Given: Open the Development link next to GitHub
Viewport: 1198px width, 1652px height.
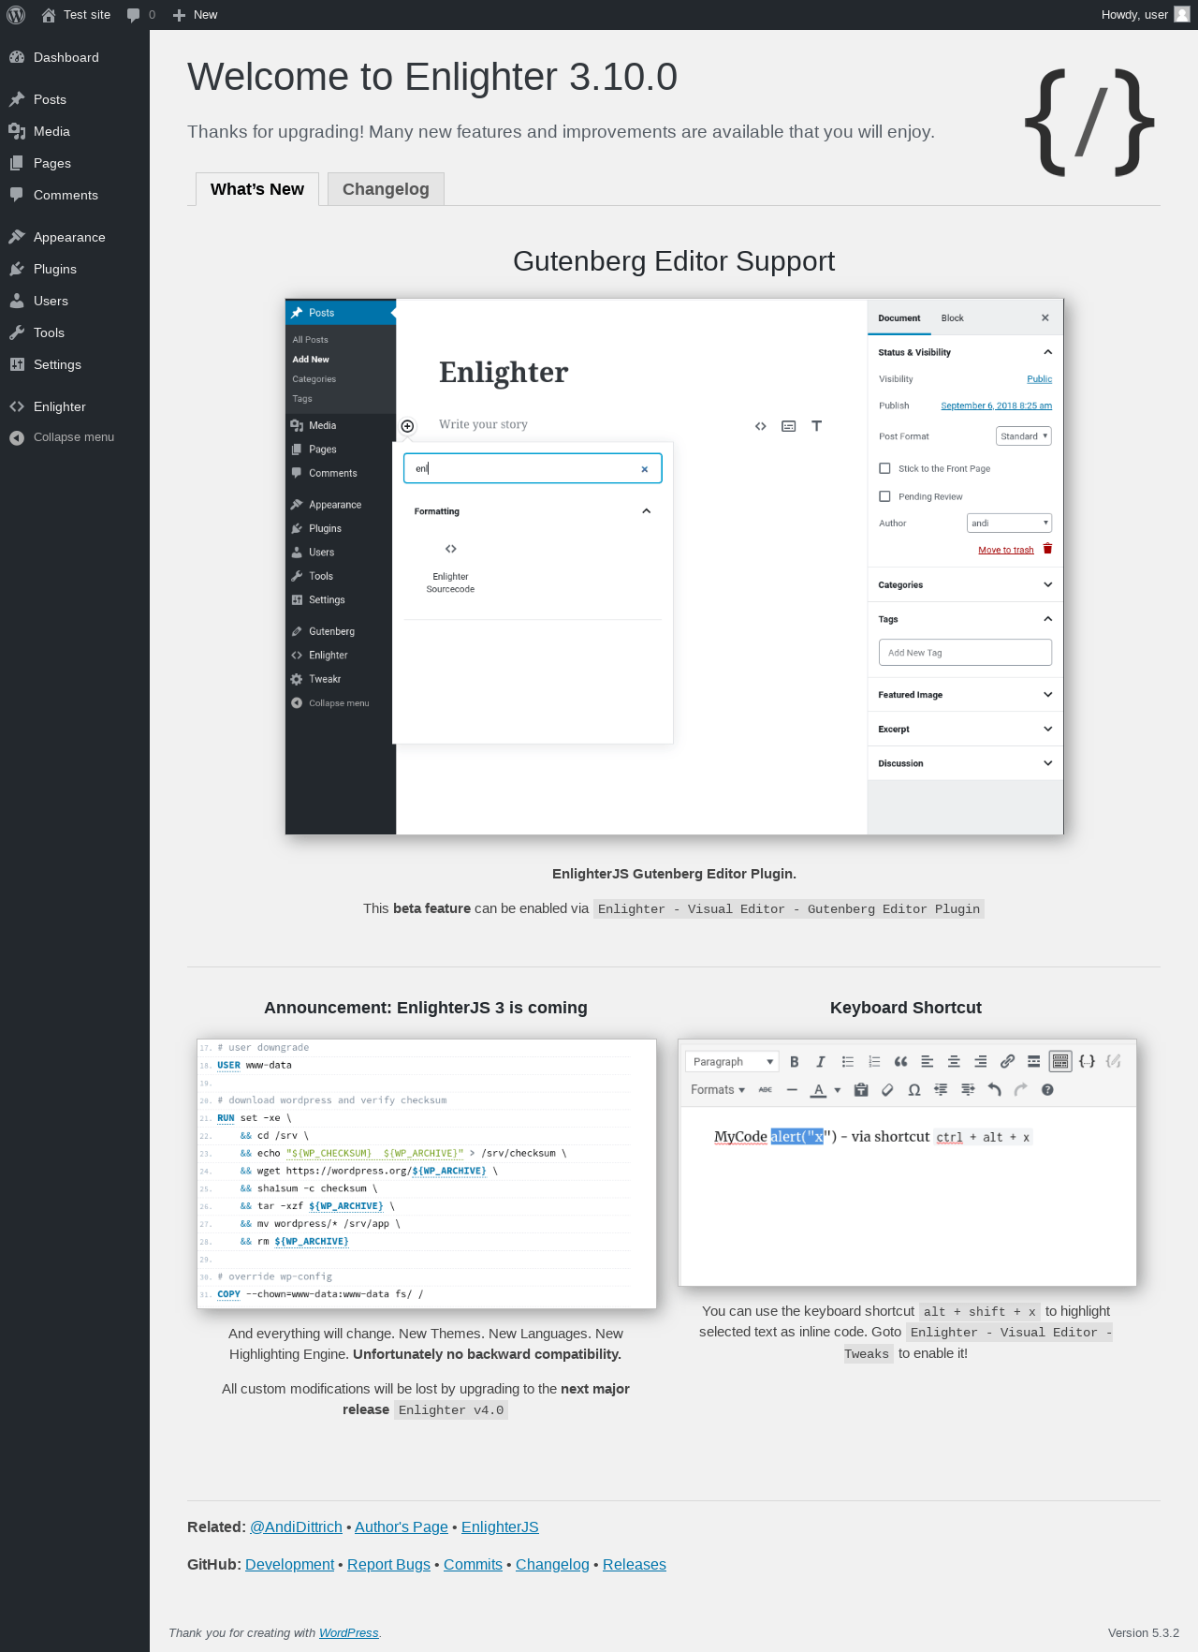Looking at the screenshot, I should (289, 1564).
